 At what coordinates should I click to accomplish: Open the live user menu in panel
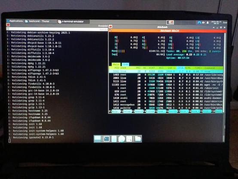point(225,22)
